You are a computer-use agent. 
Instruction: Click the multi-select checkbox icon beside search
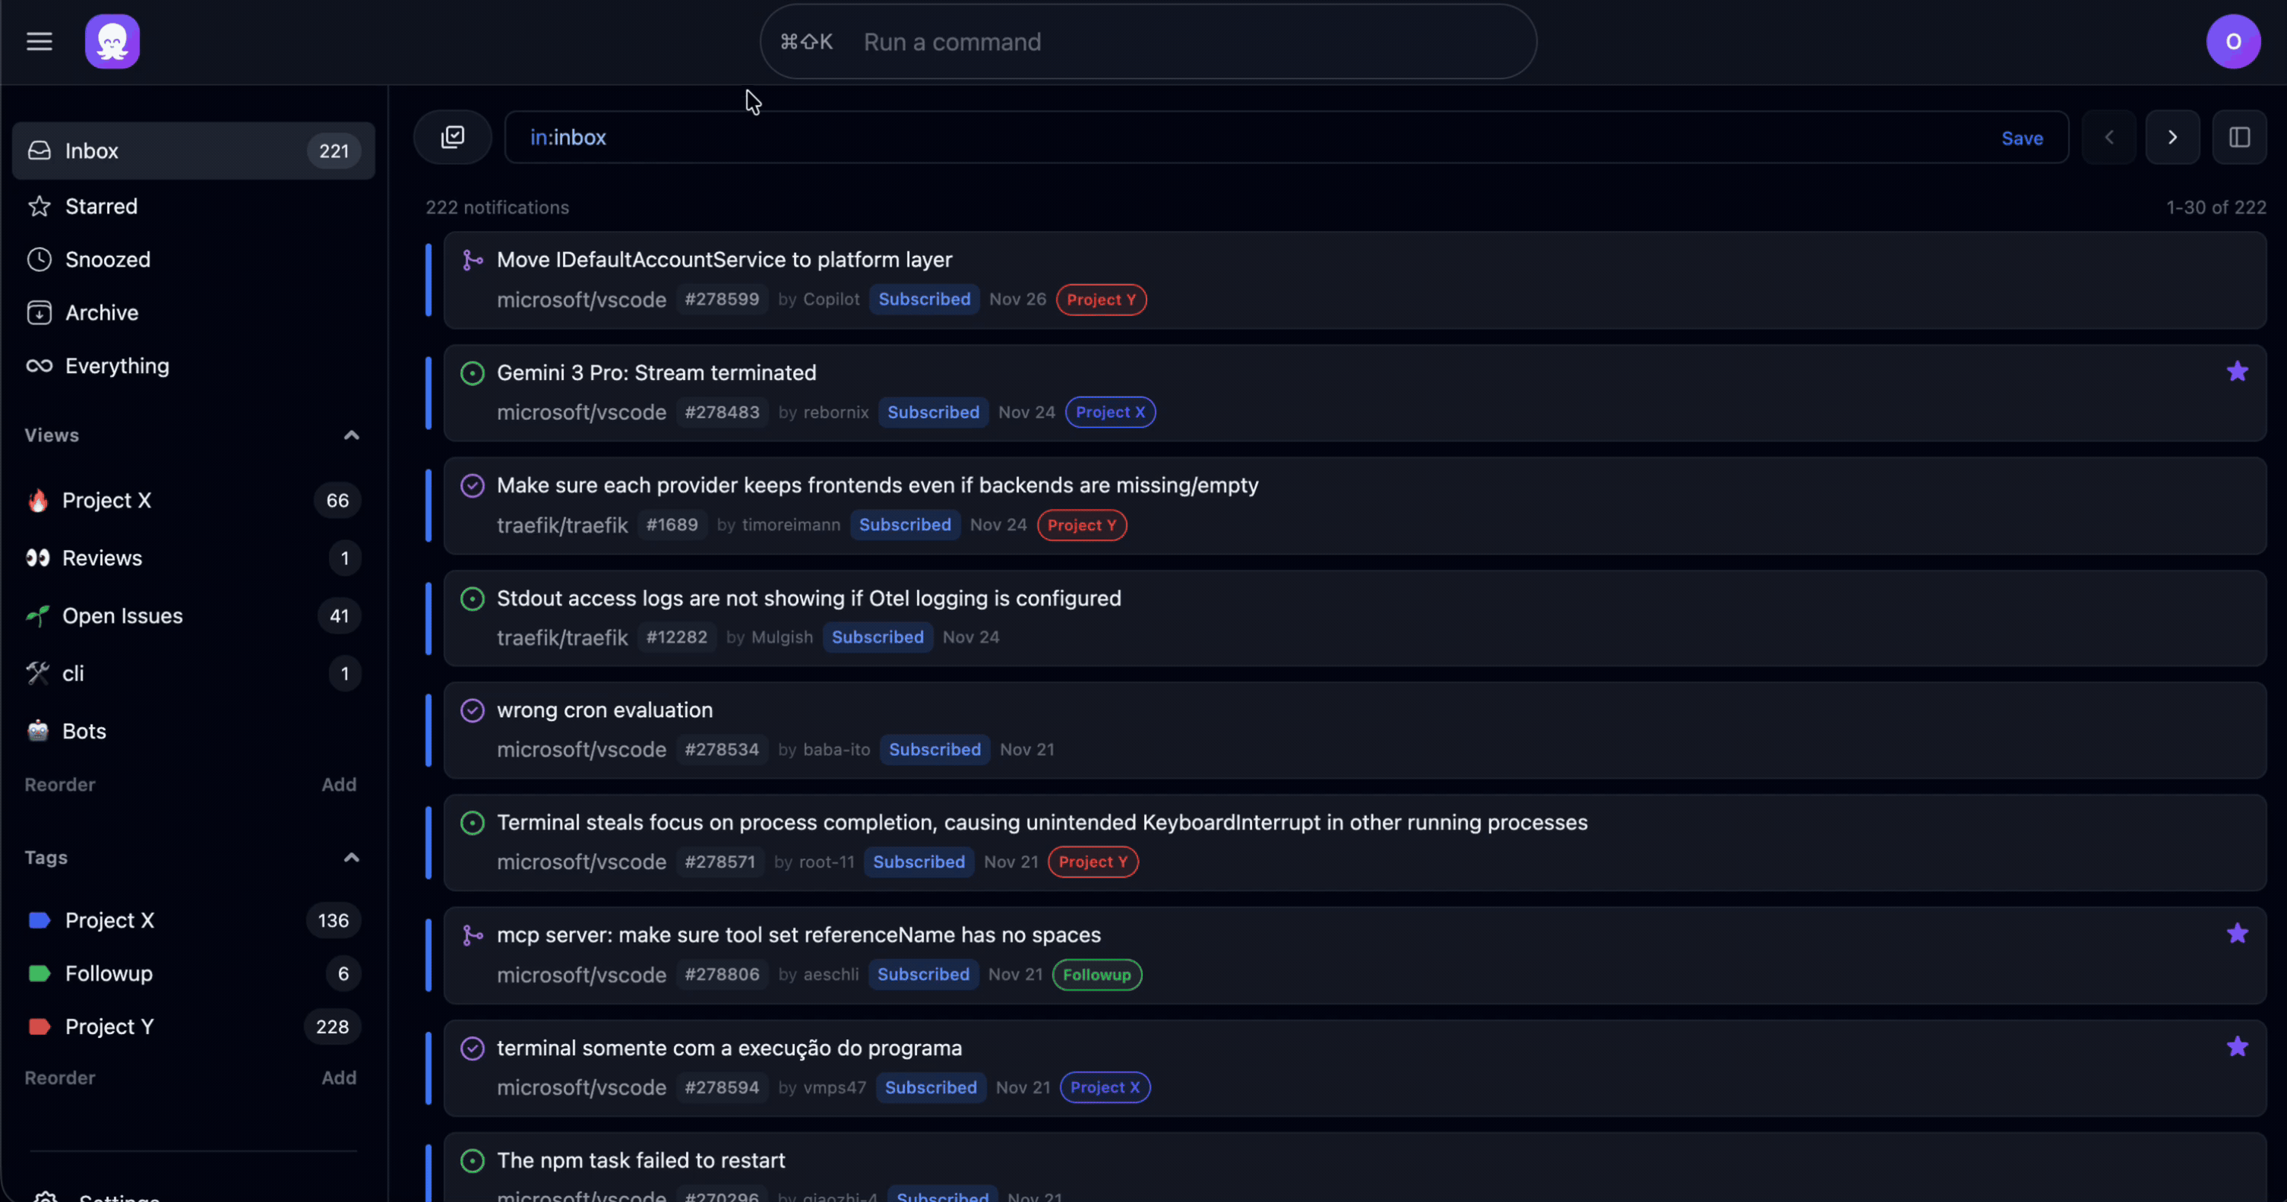pos(453,137)
